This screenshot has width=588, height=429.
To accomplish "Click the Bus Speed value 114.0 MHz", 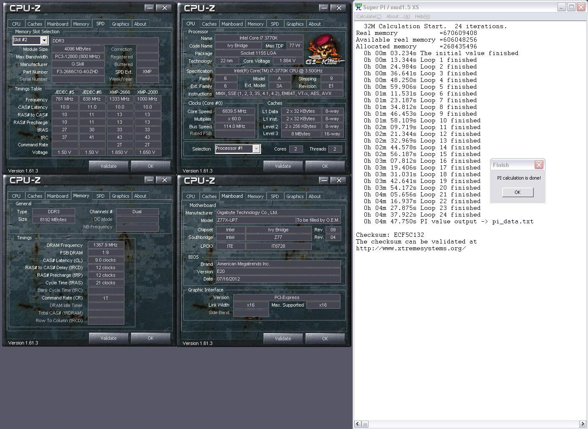I will (235, 127).
